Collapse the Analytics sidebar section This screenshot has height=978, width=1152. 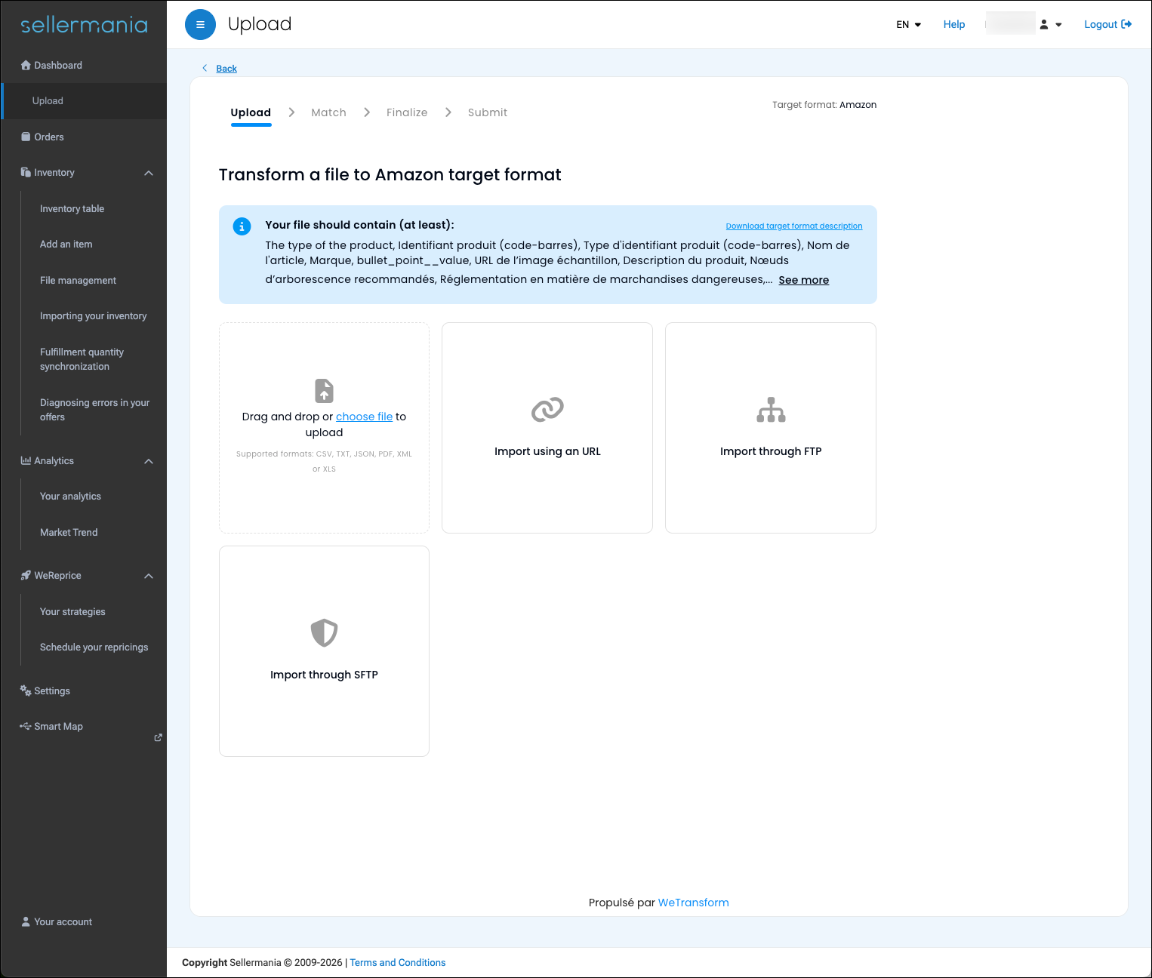click(x=149, y=461)
